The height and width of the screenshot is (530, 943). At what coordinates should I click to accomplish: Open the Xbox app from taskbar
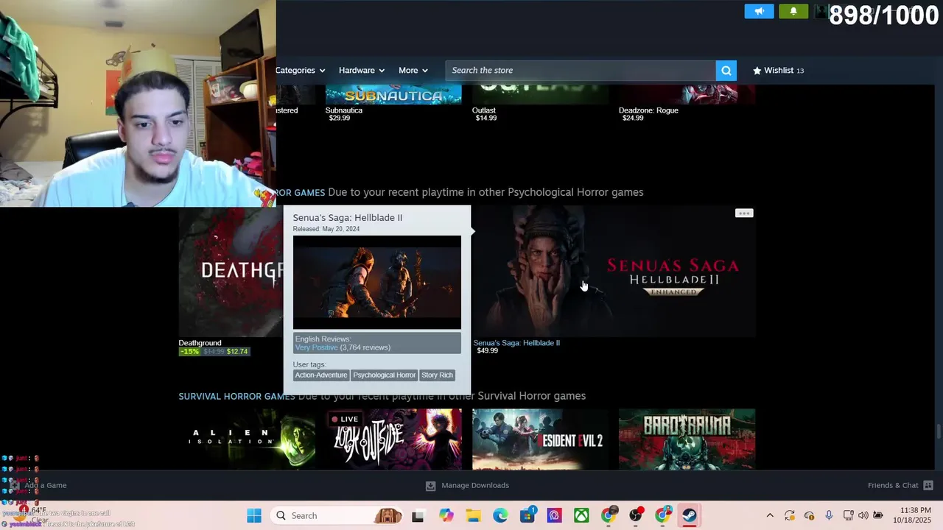(x=581, y=516)
